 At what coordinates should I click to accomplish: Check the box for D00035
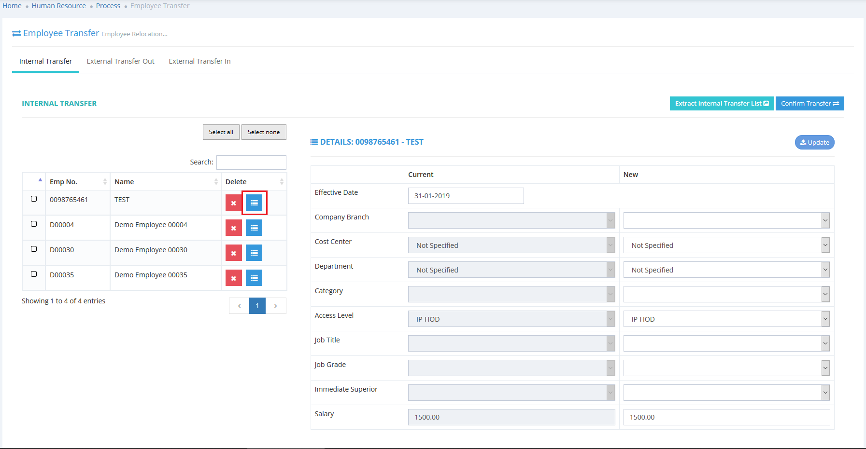[34, 274]
